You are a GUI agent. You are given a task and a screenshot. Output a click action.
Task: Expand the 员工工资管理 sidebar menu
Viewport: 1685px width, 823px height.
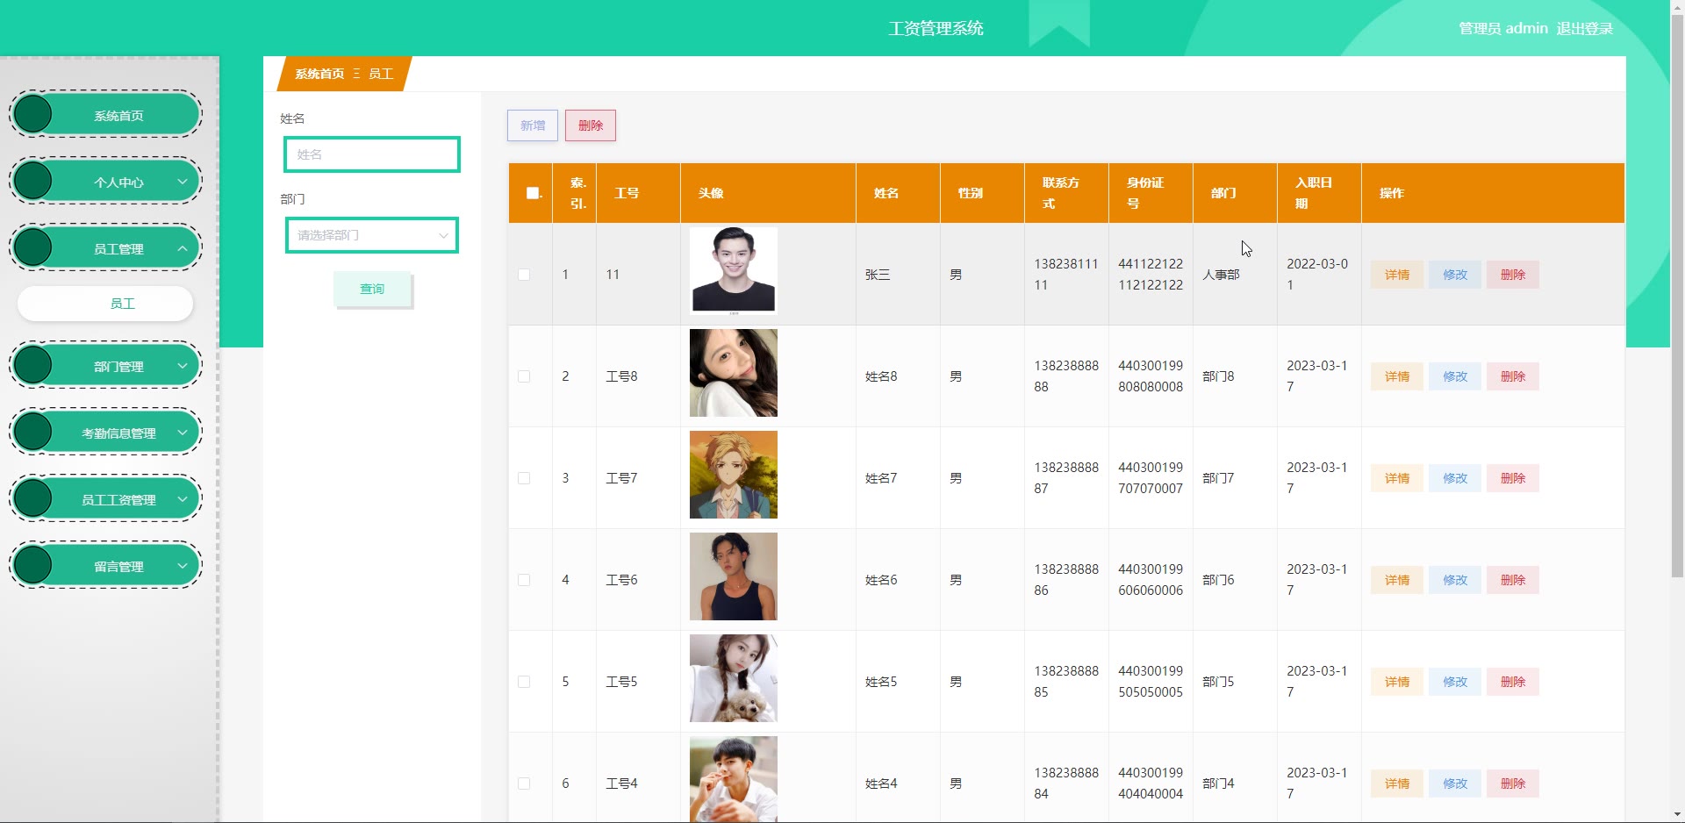105,499
